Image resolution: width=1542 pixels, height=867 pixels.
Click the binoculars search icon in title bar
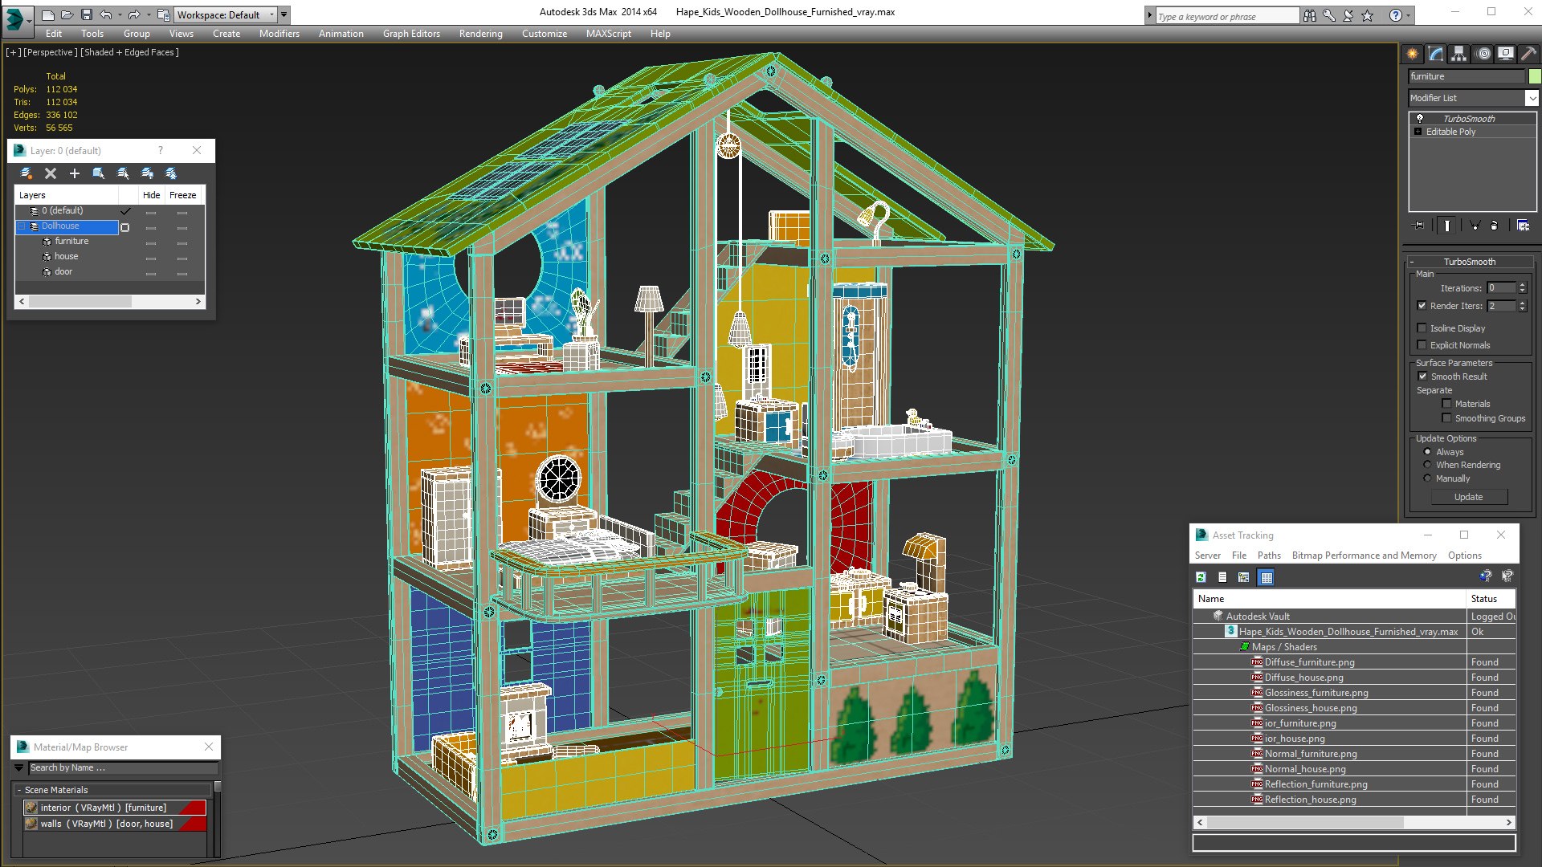(1310, 15)
